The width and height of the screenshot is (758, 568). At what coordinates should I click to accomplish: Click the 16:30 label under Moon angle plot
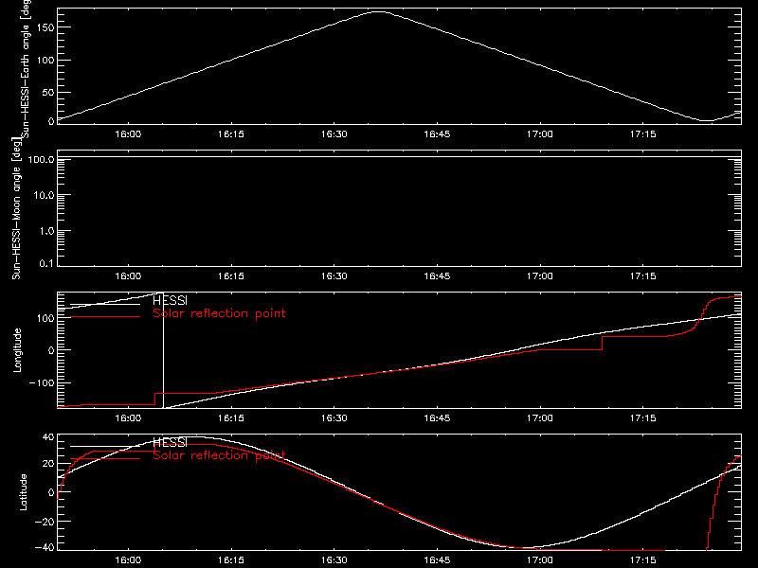pos(334,276)
